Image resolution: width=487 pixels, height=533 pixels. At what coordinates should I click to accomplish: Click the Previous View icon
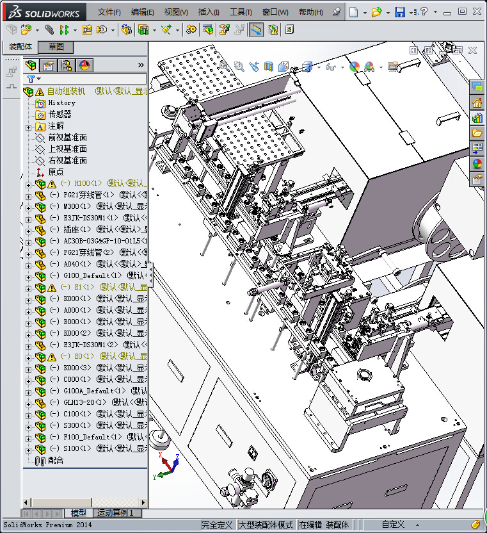pos(254,66)
